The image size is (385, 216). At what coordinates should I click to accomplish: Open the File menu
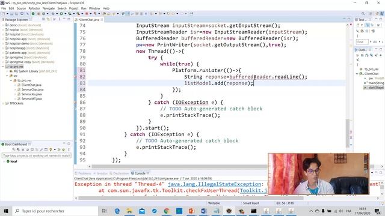coord(4,8)
